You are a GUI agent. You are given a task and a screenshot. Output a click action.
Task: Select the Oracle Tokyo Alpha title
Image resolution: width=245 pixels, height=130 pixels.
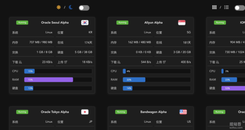pos(55,112)
